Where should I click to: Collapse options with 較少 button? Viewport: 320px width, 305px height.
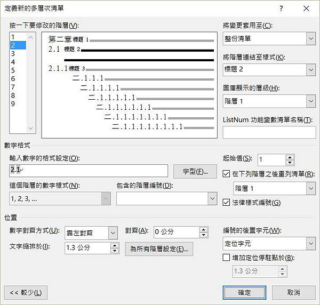[x=26, y=293]
